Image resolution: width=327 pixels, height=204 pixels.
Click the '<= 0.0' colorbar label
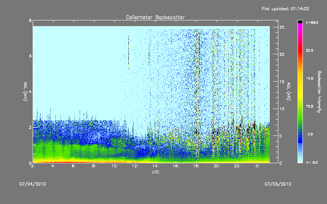tap(312, 162)
